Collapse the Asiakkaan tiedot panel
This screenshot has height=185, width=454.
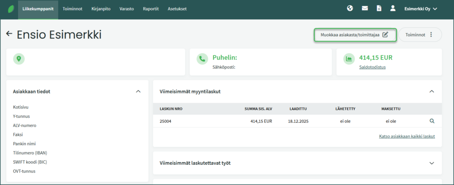click(138, 91)
